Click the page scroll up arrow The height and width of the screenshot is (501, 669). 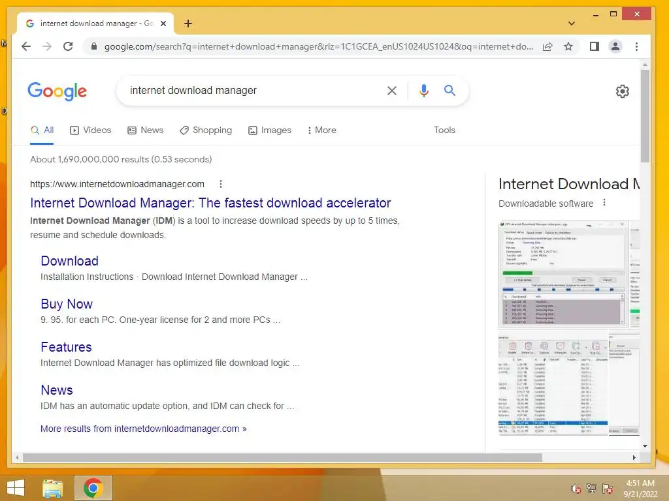(x=645, y=65)
